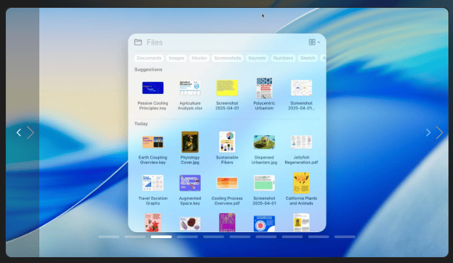Click the blue circle target thumbnail
Image resolution: width=453 pixels, height=263 pixels.
click(264, 224)
